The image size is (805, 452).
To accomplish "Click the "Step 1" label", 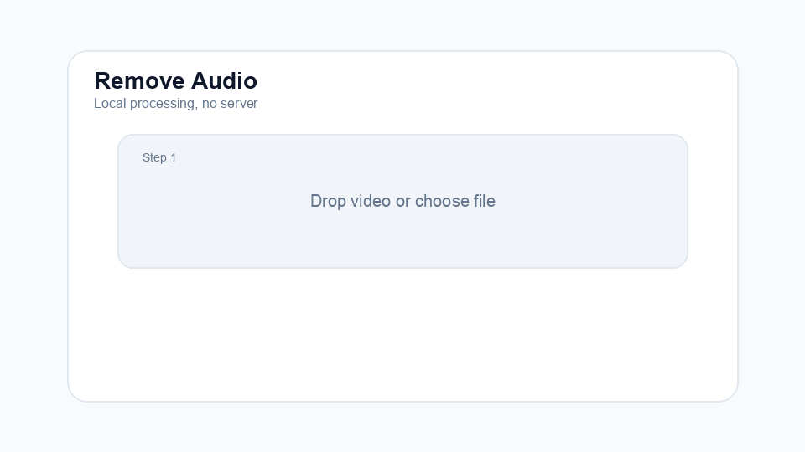I will pyautogui.click(x=159, y=157).
